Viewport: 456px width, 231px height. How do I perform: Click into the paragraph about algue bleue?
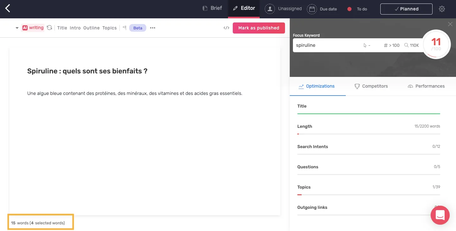135,93
